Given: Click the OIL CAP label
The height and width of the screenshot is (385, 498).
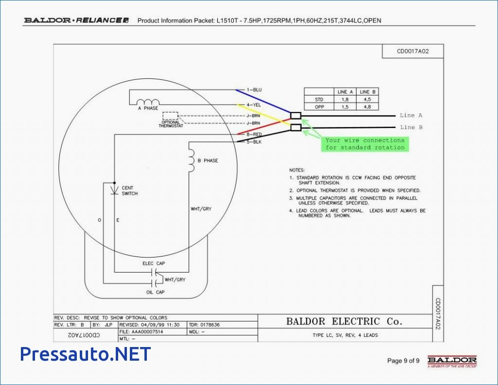Looking at the screenshot, I should [x=155, y=292].
